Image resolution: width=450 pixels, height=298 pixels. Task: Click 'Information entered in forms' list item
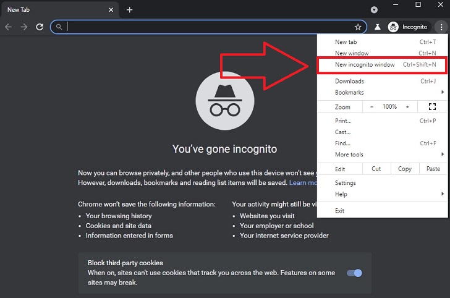pyautogui.click(x=129, y=236)
